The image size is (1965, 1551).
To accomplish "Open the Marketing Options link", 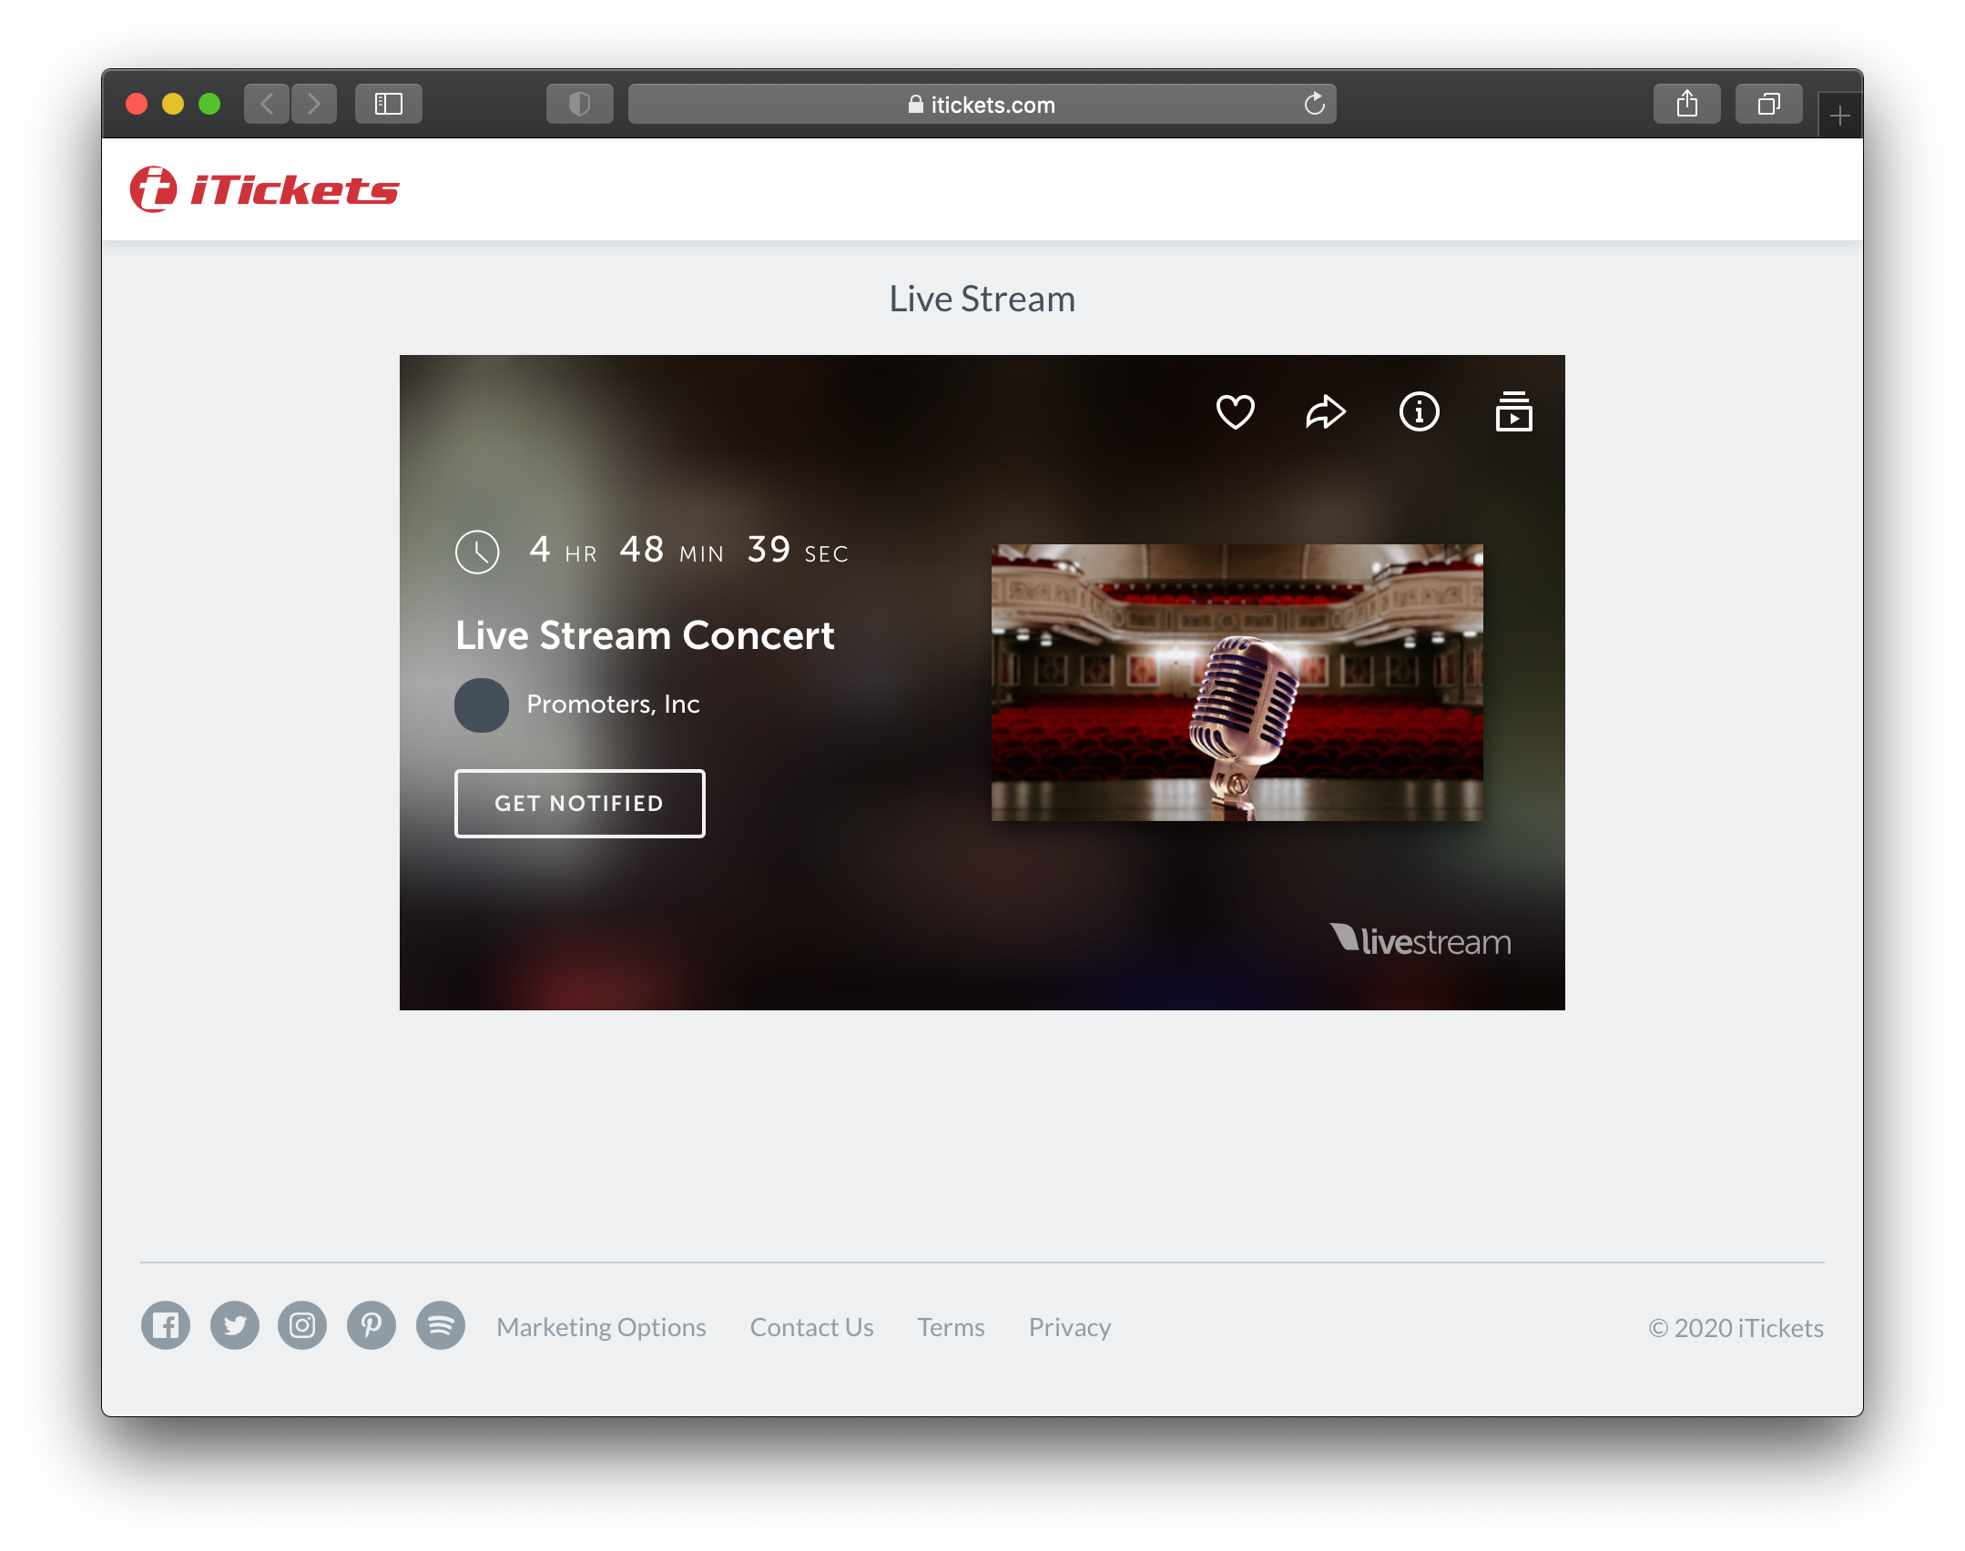I will [x=601, y=1328].
